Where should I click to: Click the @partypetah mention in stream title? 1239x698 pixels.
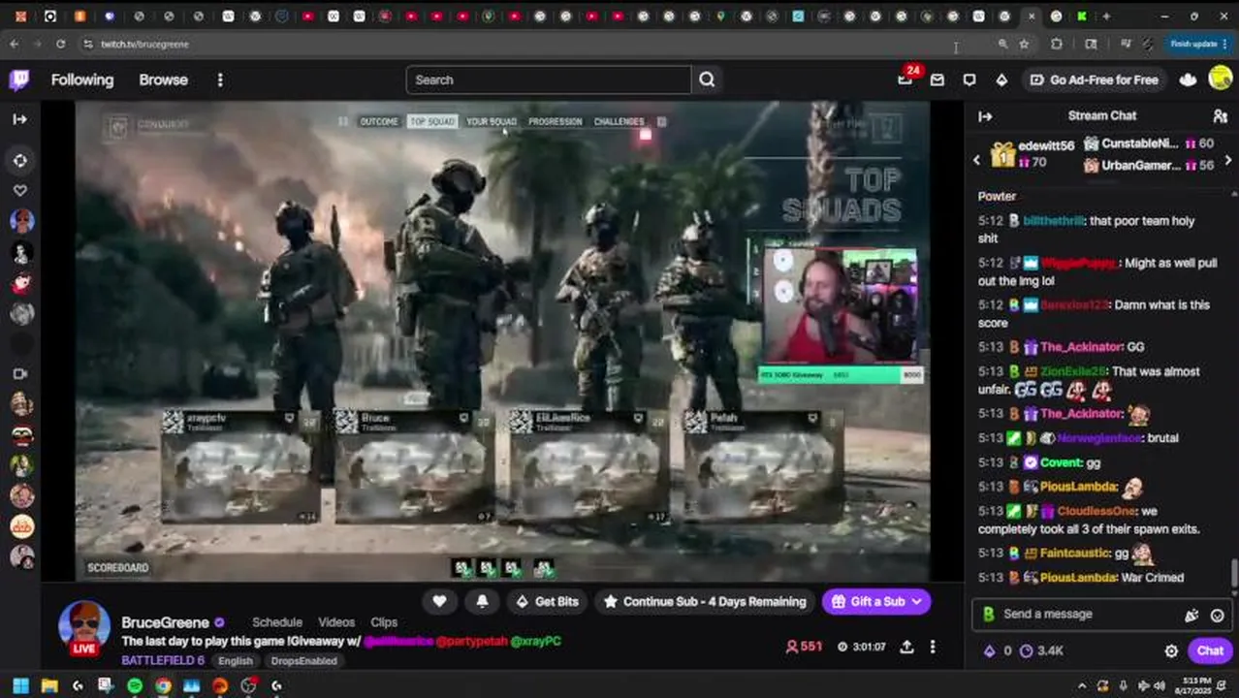coord(472,641)
